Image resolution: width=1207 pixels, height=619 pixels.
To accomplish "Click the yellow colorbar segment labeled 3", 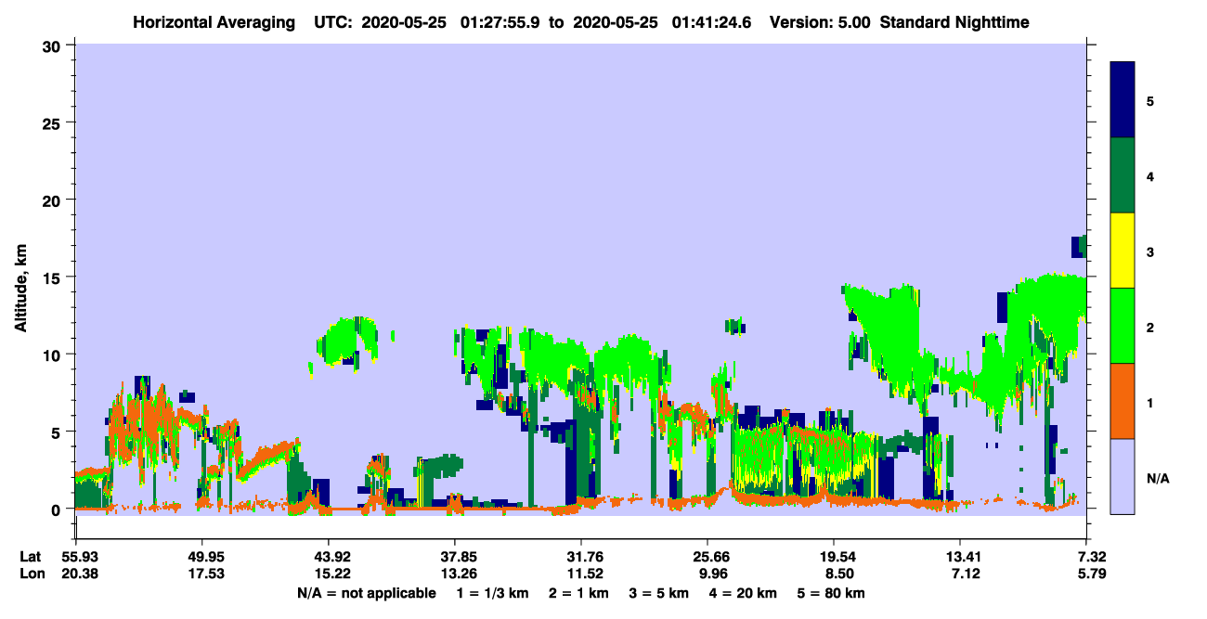I will point(1123,251).
